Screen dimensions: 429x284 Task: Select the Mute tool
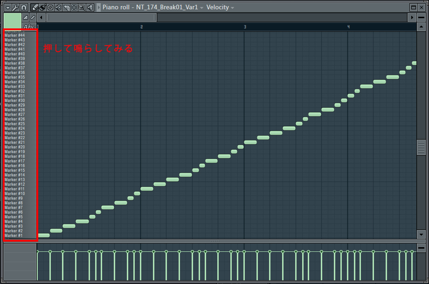58,7
